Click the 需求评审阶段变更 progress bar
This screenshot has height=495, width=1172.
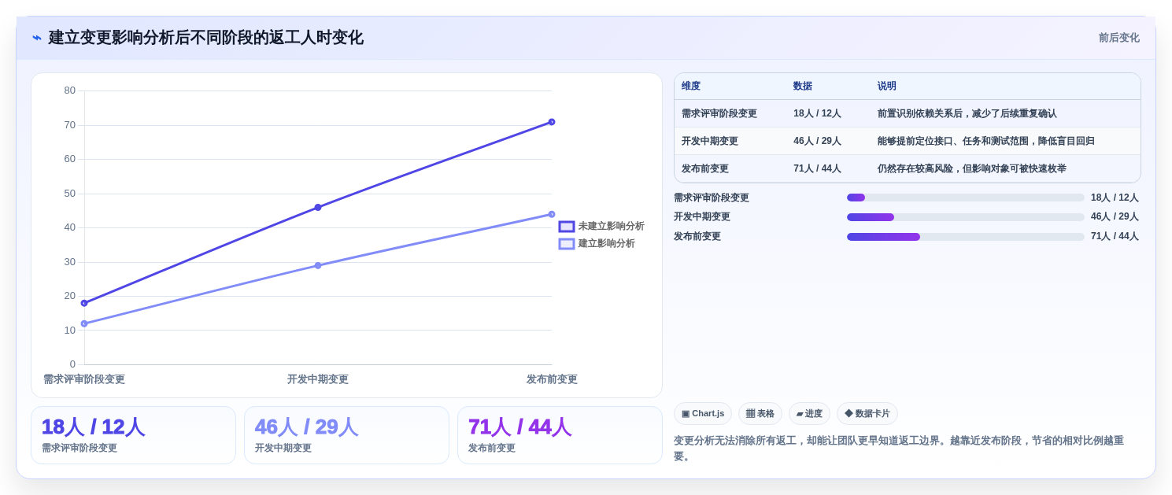(966, 198)
